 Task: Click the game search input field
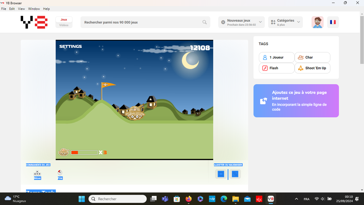(142, 22)
